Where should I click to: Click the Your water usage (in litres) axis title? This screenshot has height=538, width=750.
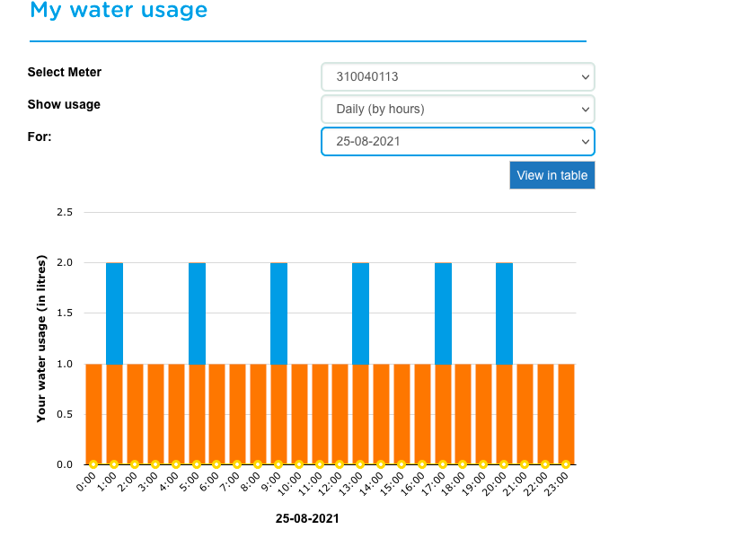tap(41, 339)
